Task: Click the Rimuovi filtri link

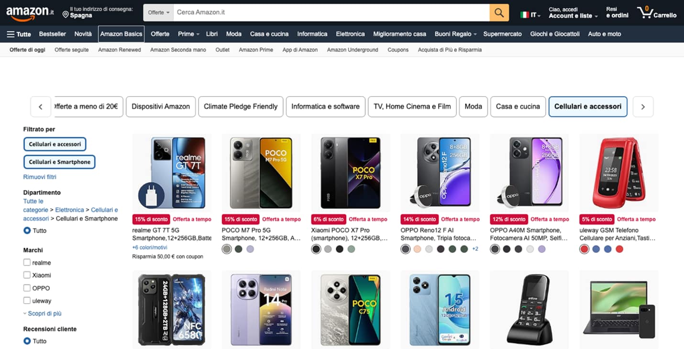Action: pos(40,177)
